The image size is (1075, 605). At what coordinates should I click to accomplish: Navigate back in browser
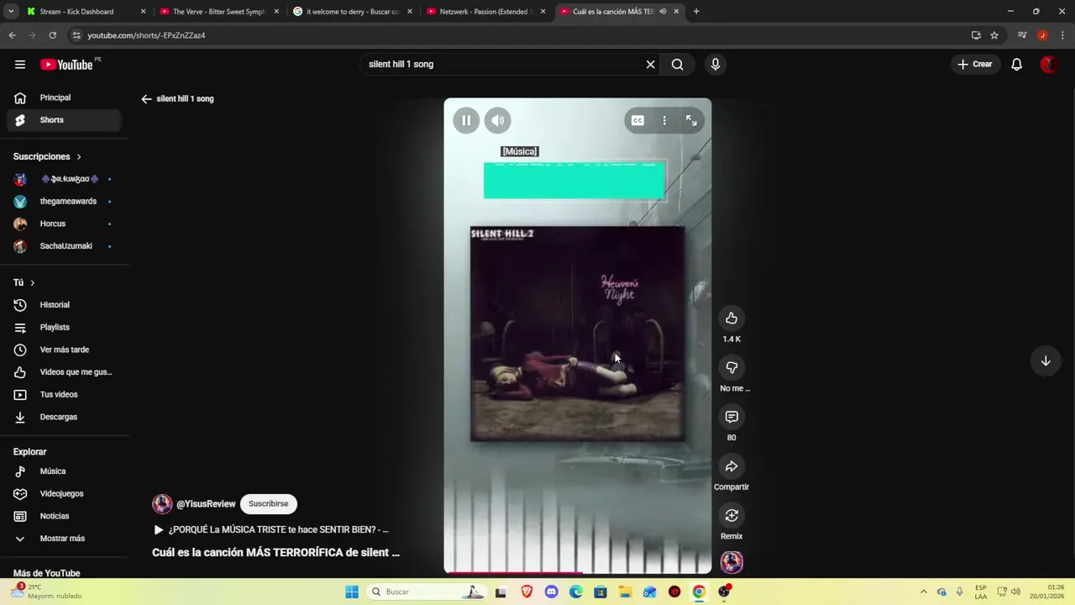[12, 35]
